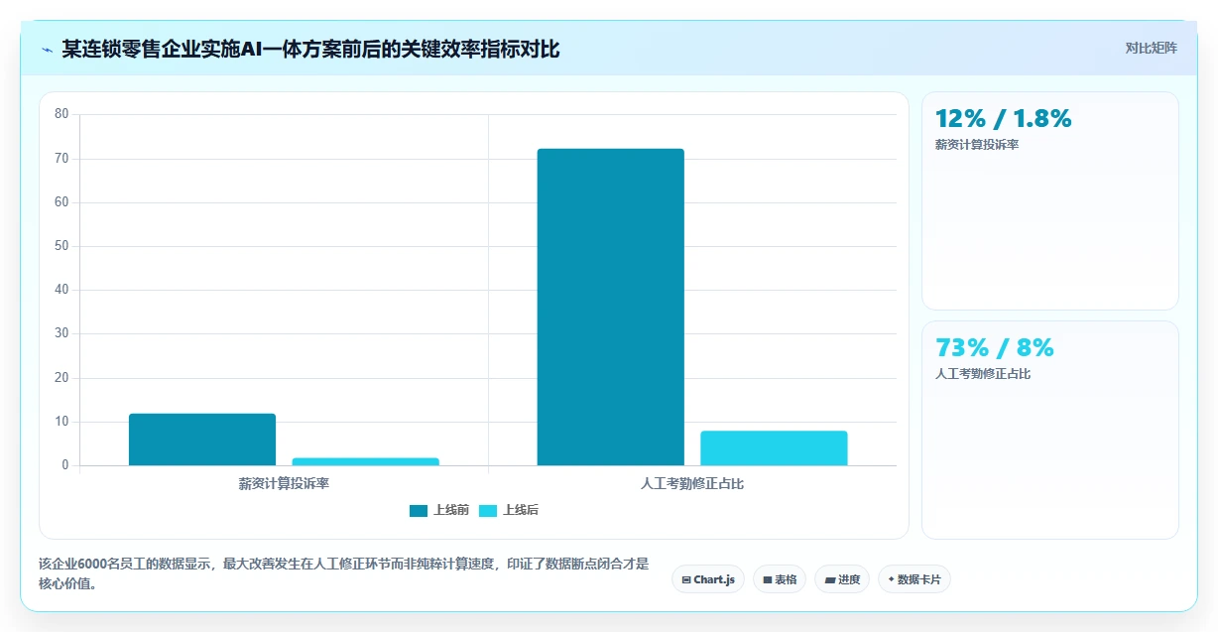Image resolution: width=1218 pixels, height=632 pixels.
Task: Click the 60 y-axis tick label
Action: (x=61, y=202)
